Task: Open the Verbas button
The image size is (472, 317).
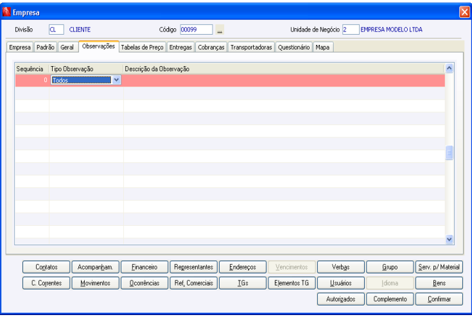Action: click(x=341, y=267)
